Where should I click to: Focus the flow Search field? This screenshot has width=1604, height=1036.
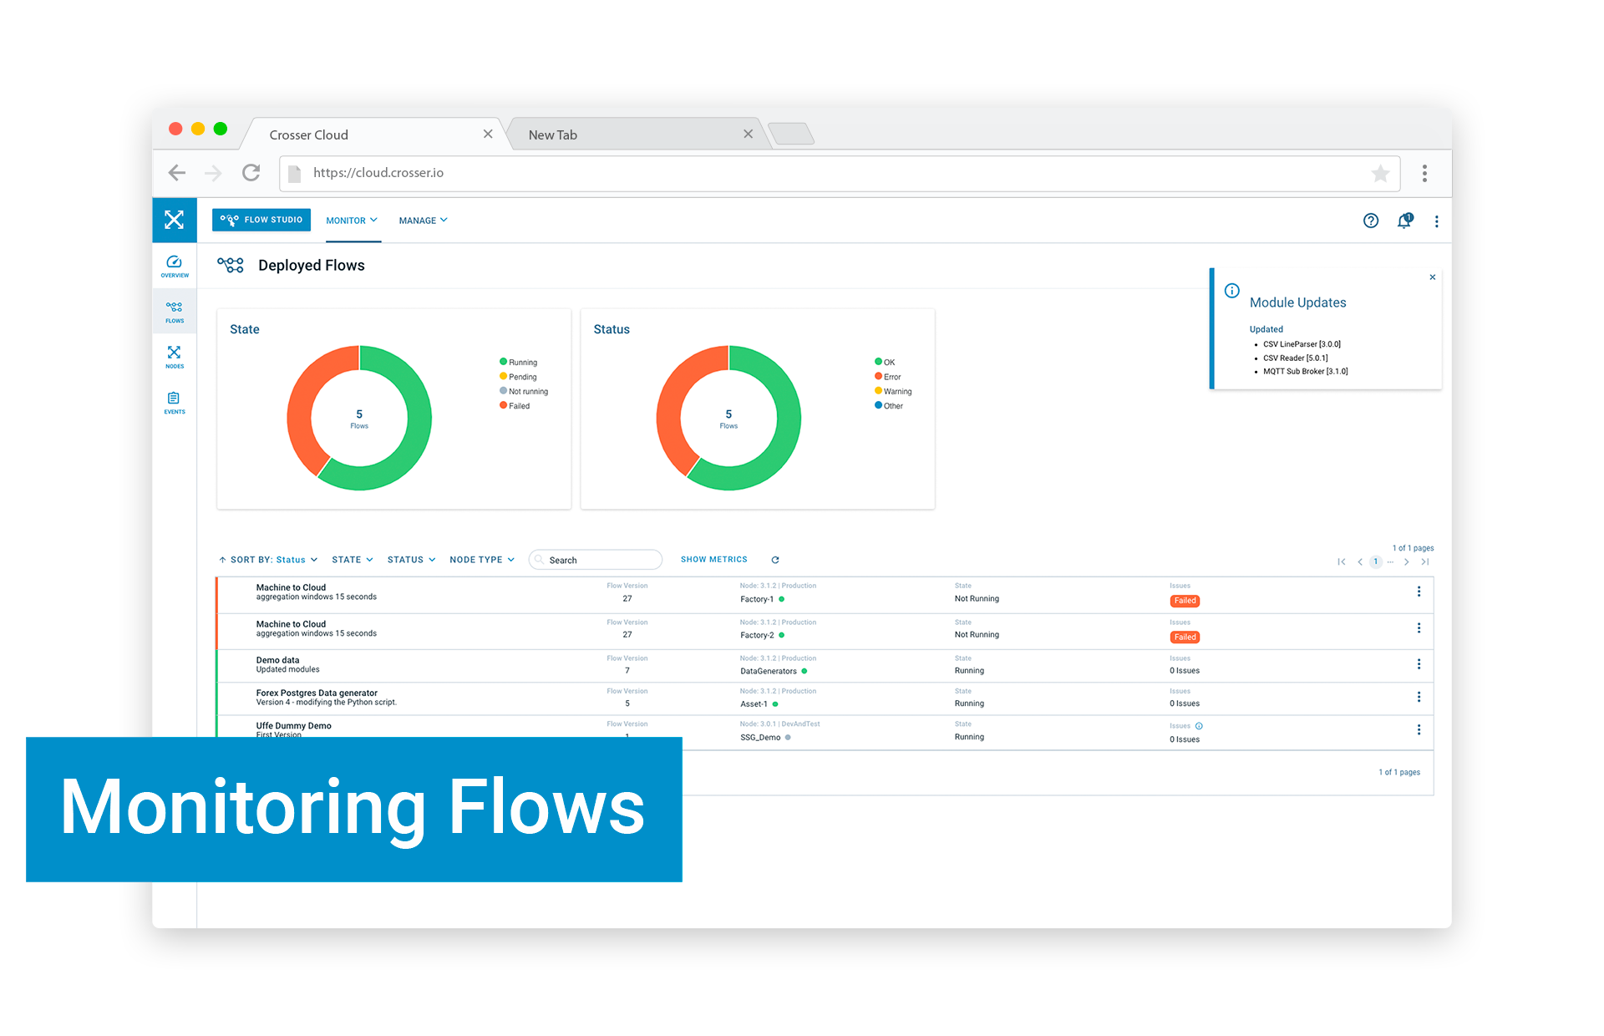596,560
